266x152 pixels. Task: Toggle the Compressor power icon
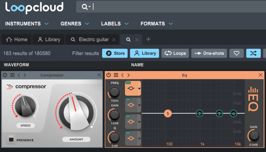click(5, 75)
